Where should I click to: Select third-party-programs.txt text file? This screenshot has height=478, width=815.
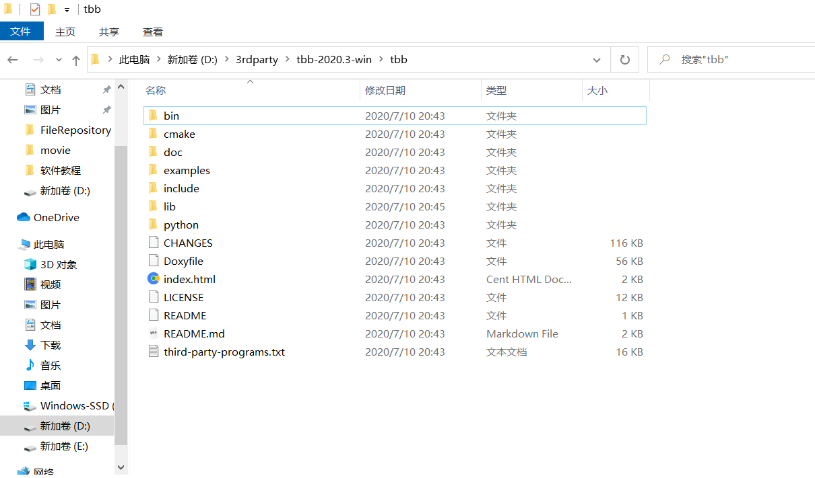223,352
